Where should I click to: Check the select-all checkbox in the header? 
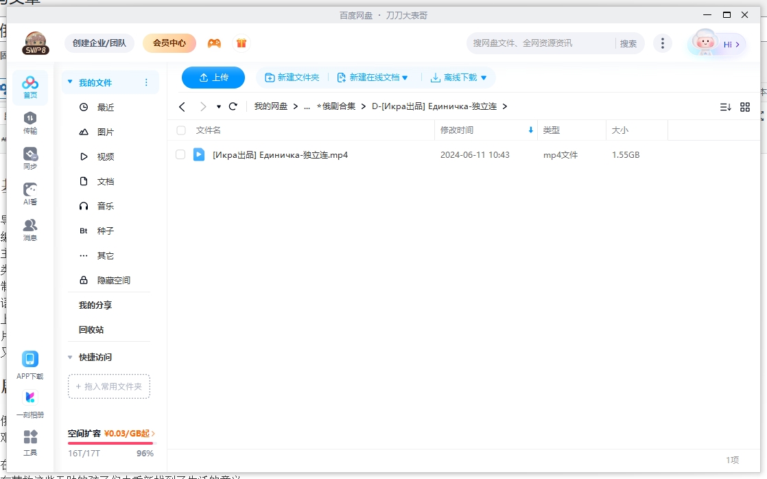[x=182, y=130]
